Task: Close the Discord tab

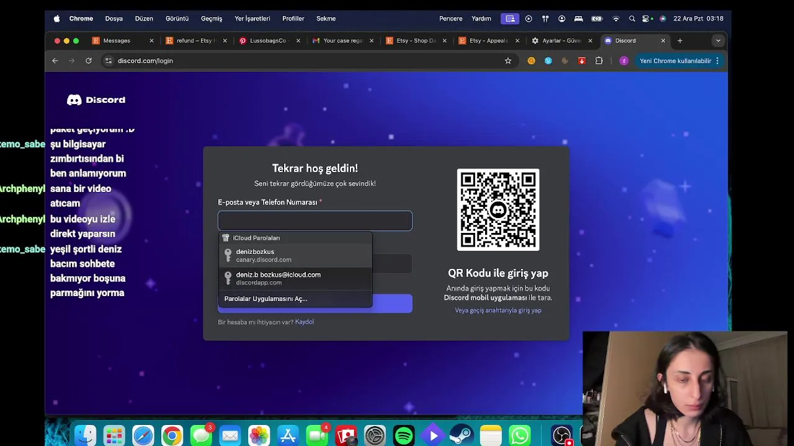Action: pyautogui.click(x=663, y=41)
